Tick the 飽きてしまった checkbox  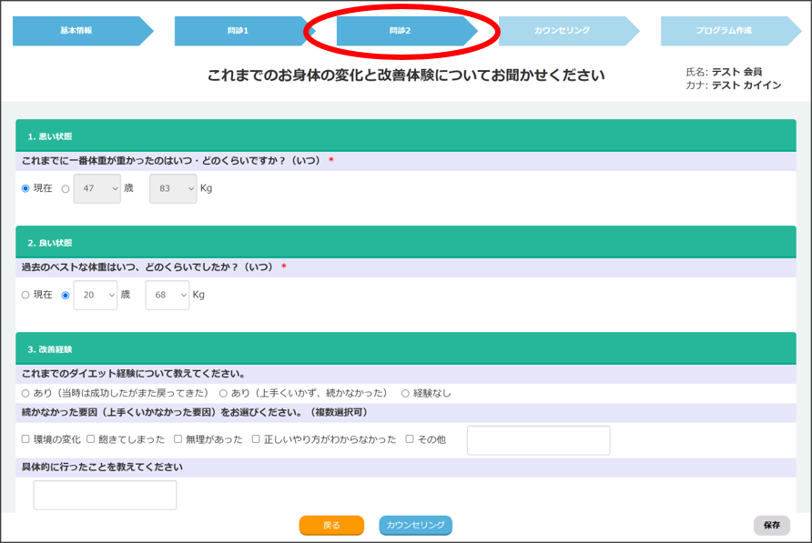point(91,439)
